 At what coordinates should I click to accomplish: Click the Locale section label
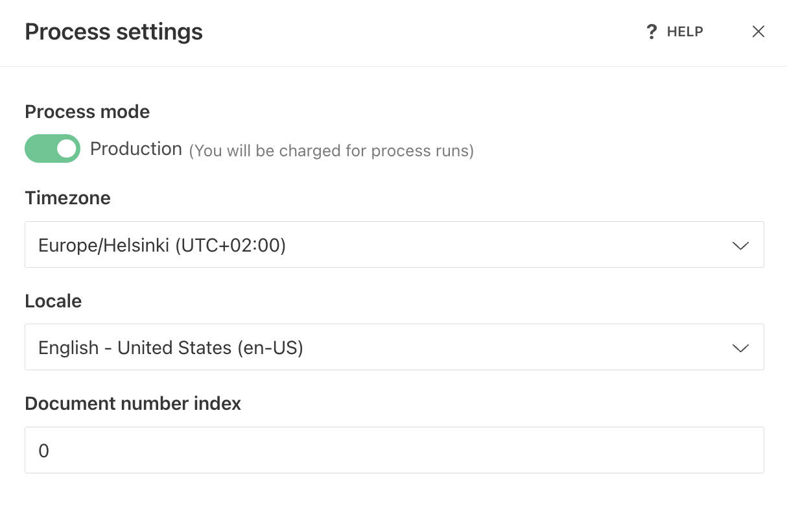tap(53, 300)
